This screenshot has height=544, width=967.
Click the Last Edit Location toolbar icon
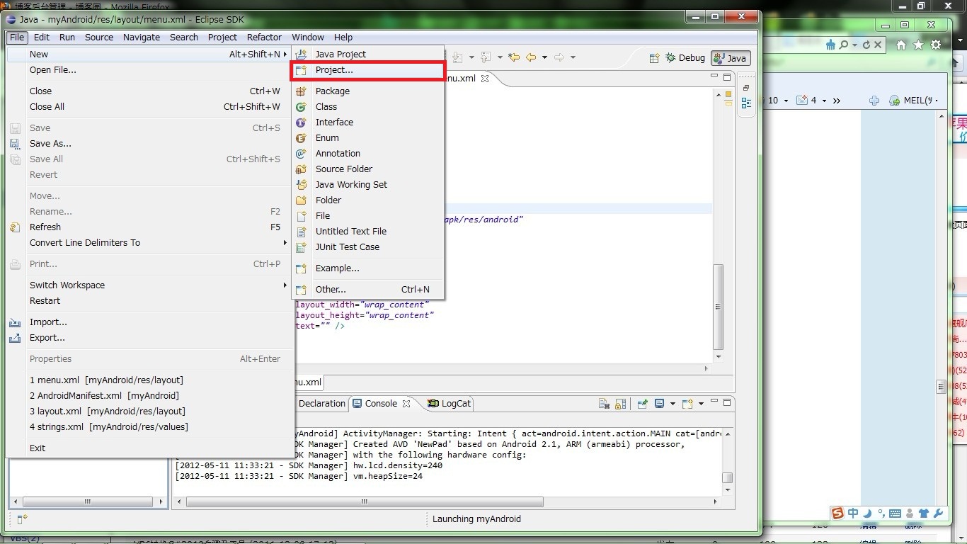[514, 57]
